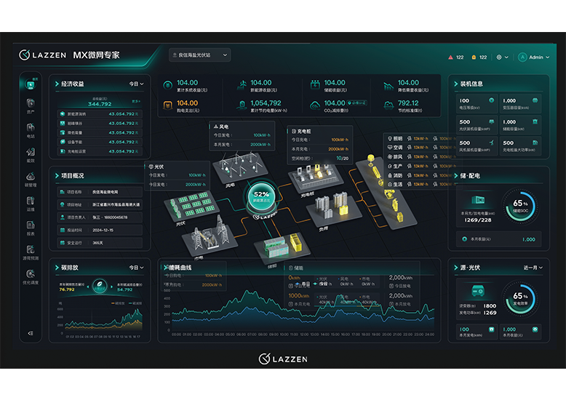Select the 充电桩运营 revenue row

[100, 151]
